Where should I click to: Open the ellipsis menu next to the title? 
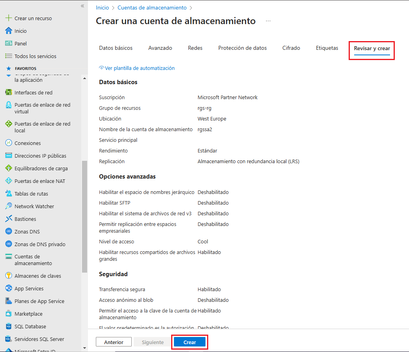(x=268, y=21)
